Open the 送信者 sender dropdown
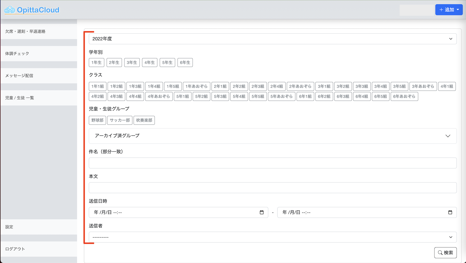 273,237
